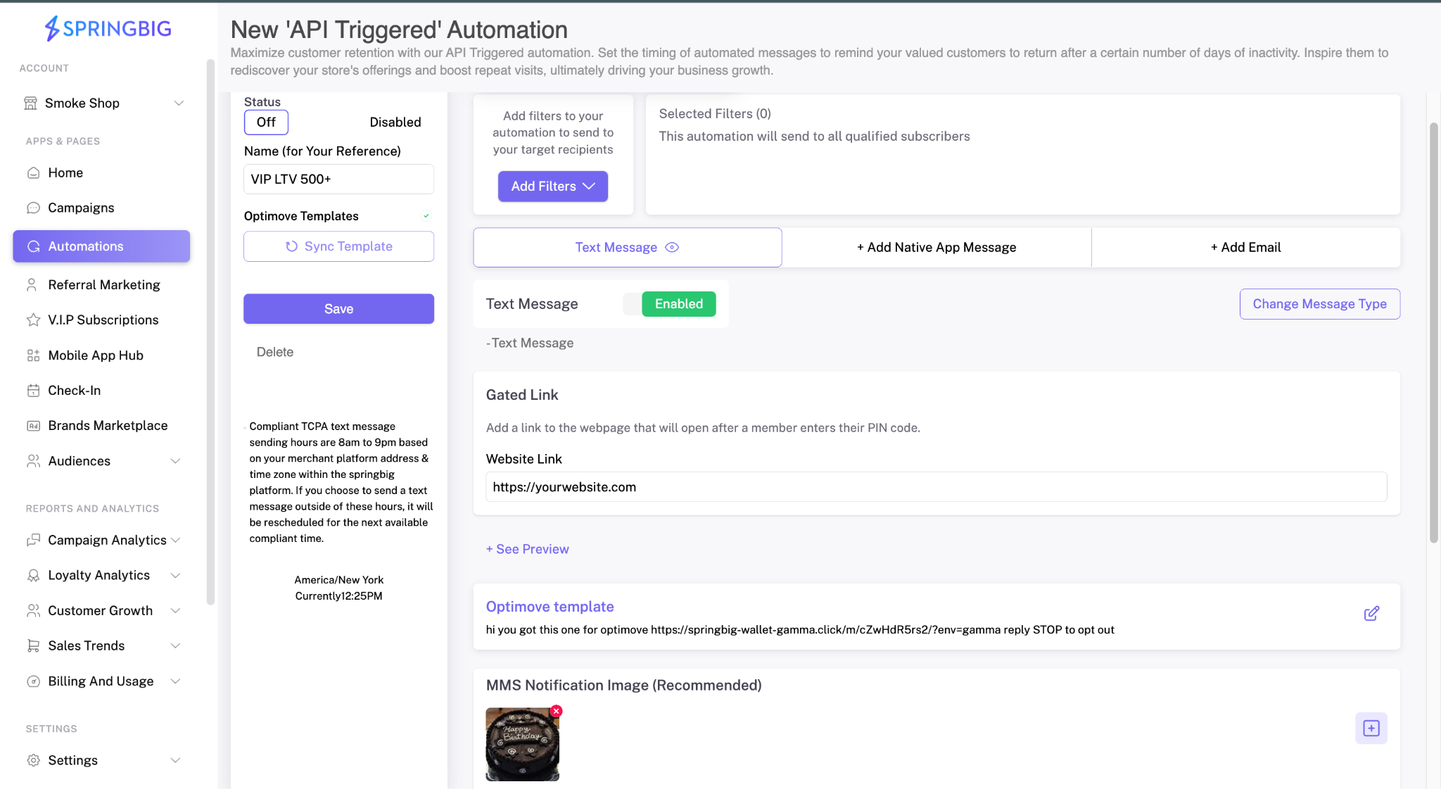The width and height of the screenshot is (1441, 789).
Task: Click the main page vertical scrollbar
Action: (1433, 333)
